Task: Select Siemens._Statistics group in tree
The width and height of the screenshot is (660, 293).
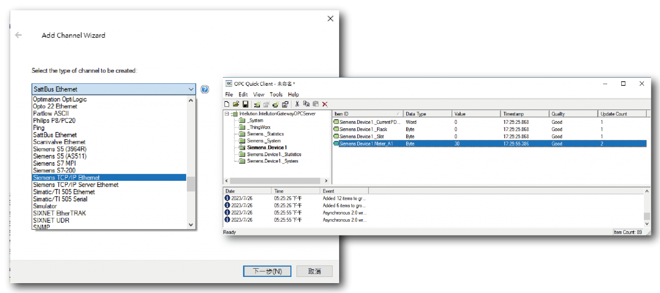Action: 265,134
